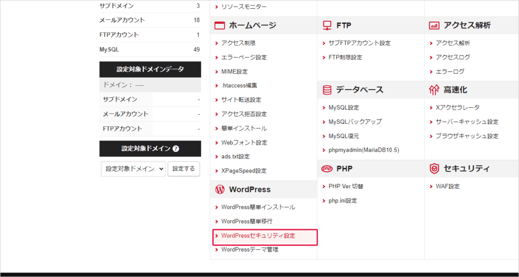Click the サブドメイン row with count 3
The height and width of the screenshot is (277, 519).
[150, 6]
